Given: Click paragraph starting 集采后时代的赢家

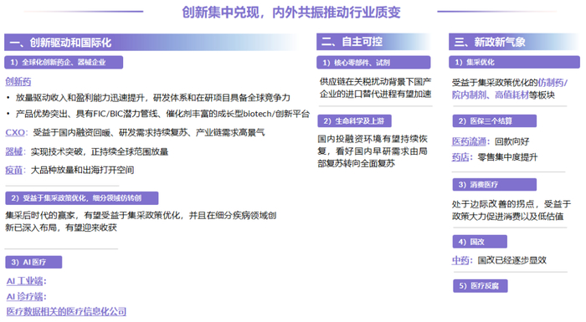Looking at the screenshot, I should tap(141, 222).
